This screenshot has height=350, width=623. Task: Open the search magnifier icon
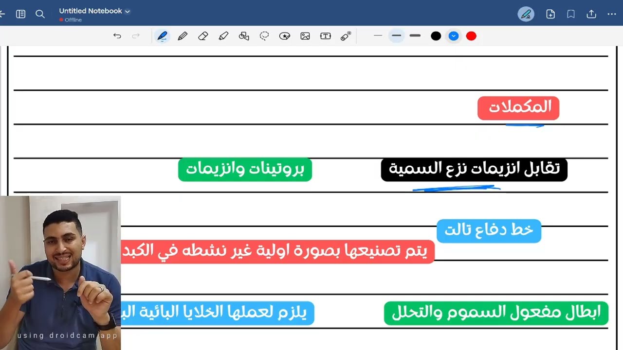40,14
